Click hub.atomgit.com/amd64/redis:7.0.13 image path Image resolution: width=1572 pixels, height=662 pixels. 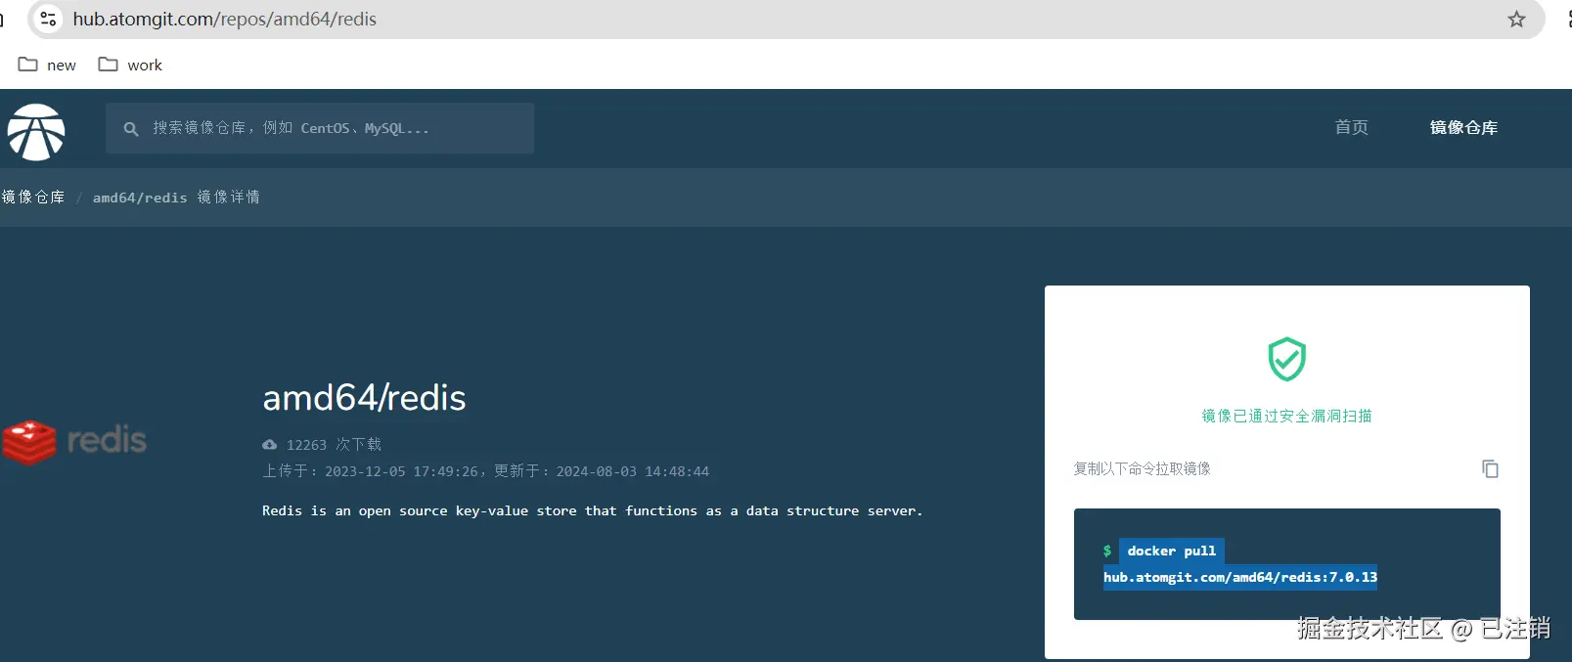click(1240, 577)
